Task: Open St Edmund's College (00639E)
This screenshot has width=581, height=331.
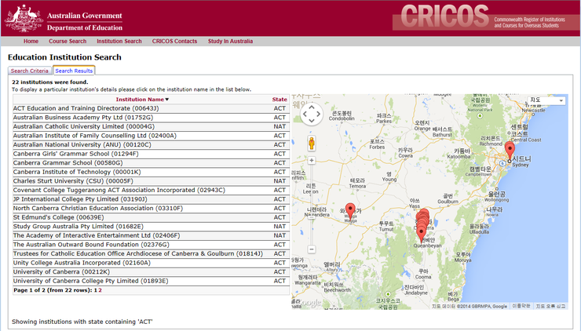Action: 59,217
